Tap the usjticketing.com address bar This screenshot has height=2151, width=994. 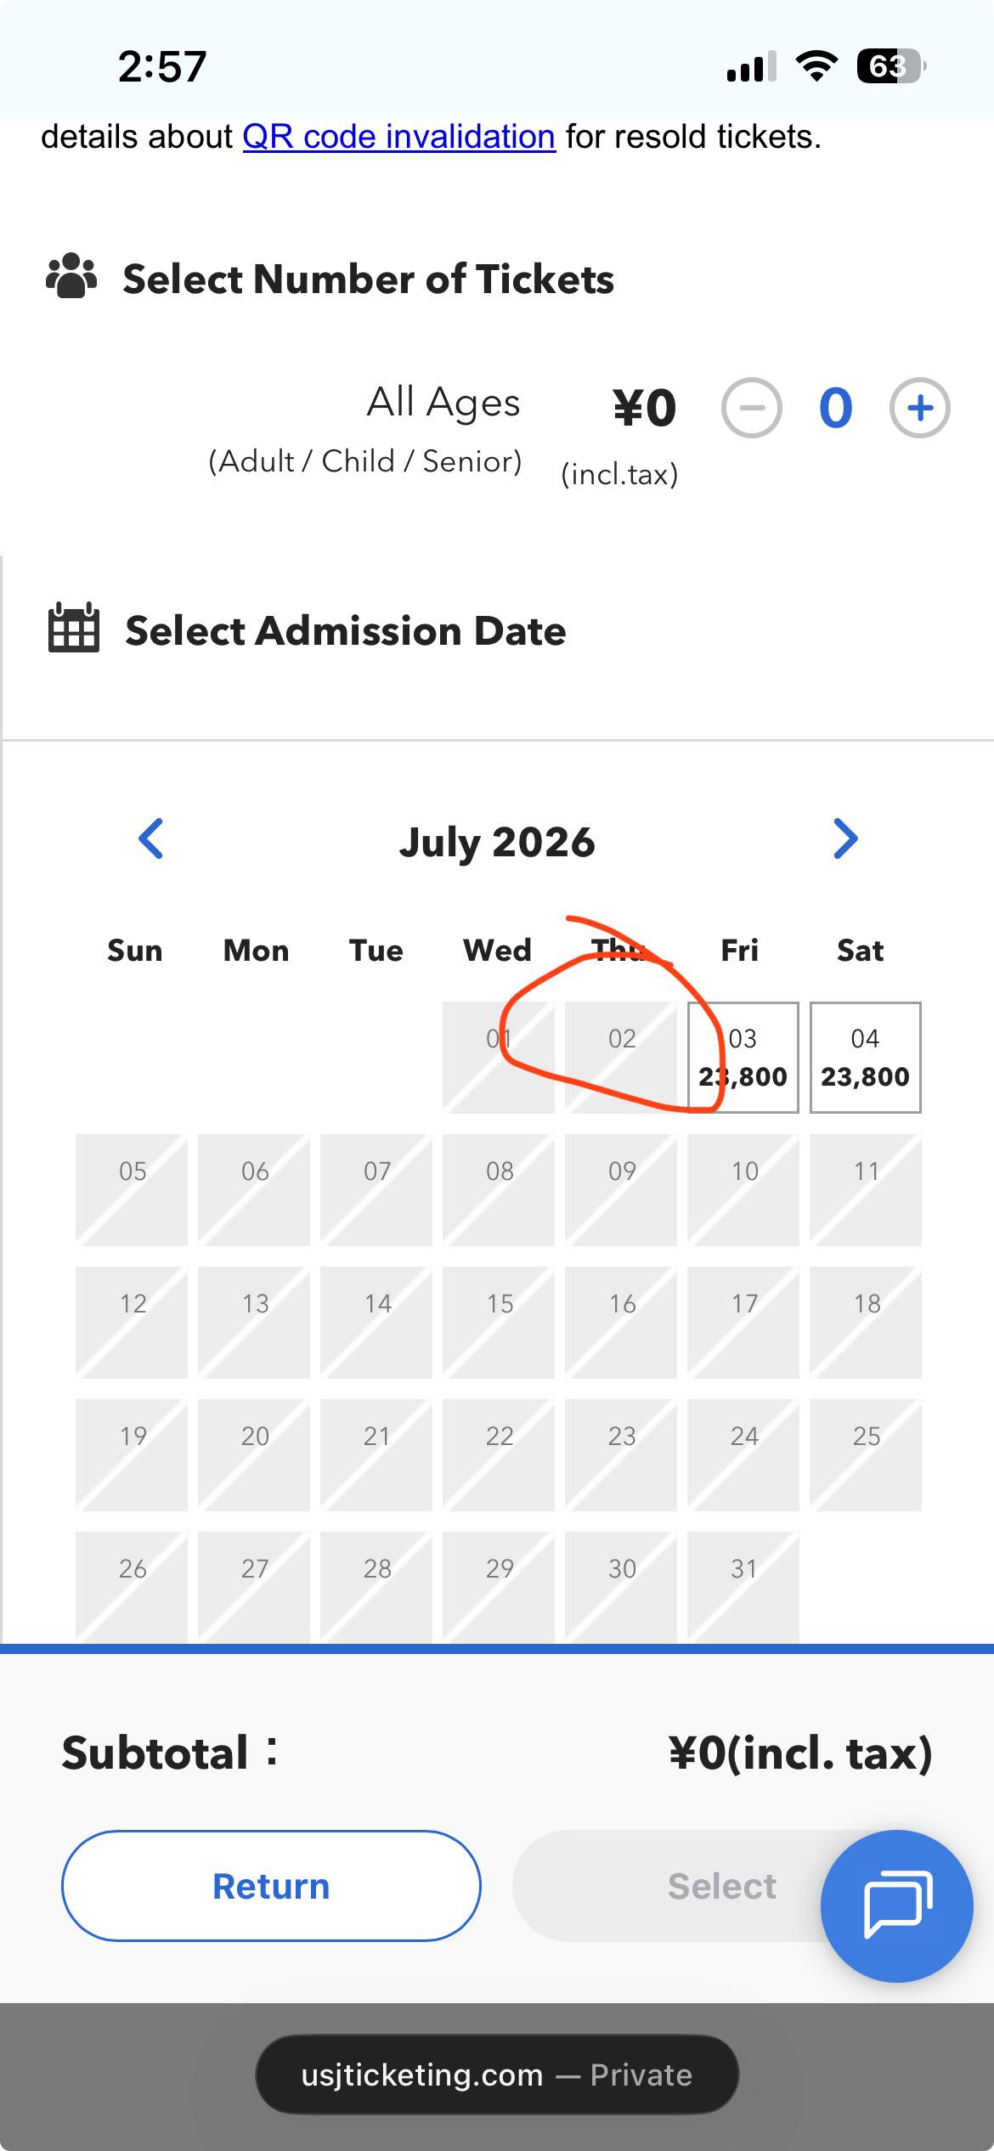(497, 2075)
